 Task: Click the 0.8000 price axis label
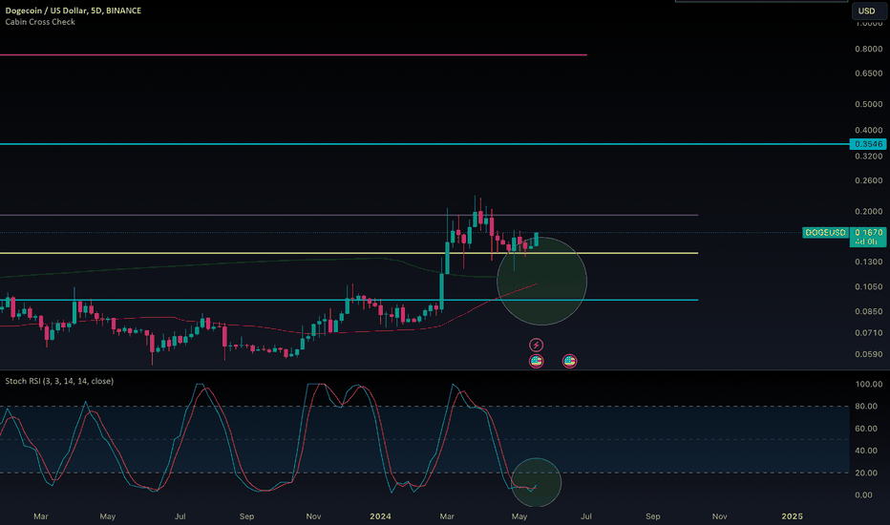(x=868, y=49)
